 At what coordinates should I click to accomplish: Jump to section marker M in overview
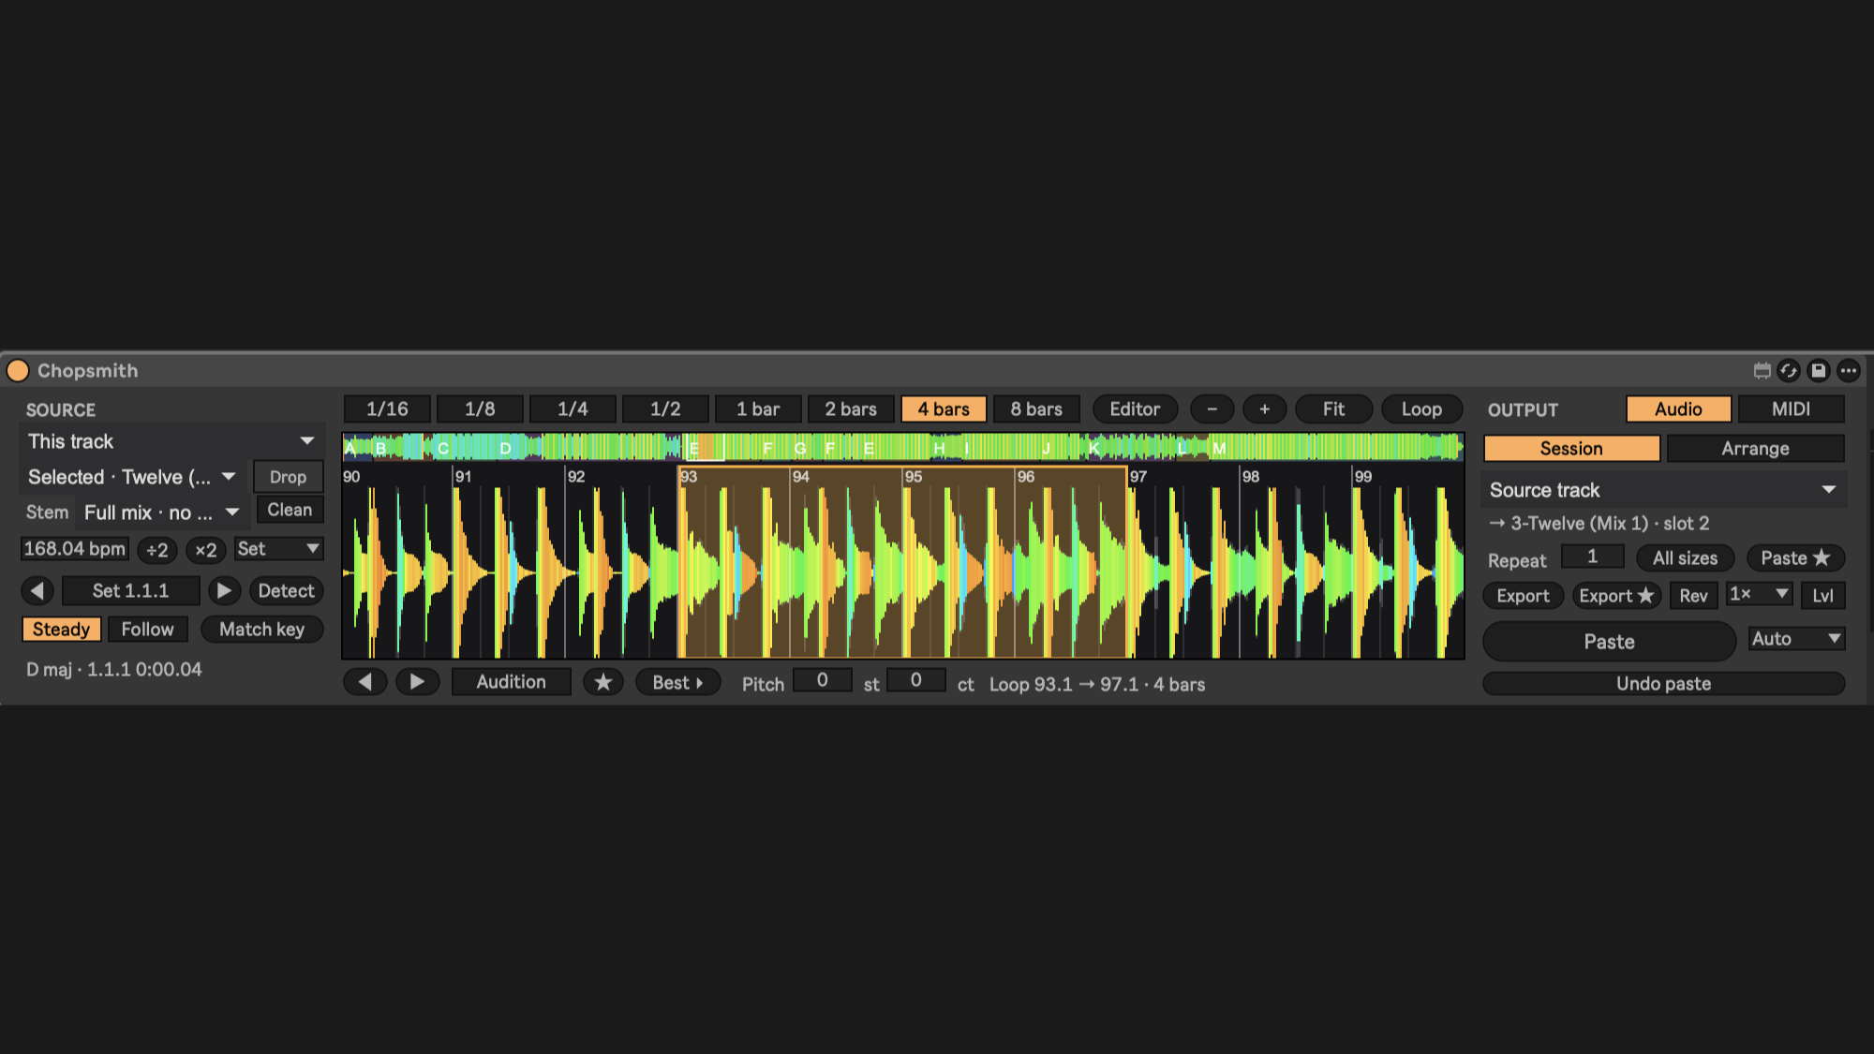[1219, 448]
